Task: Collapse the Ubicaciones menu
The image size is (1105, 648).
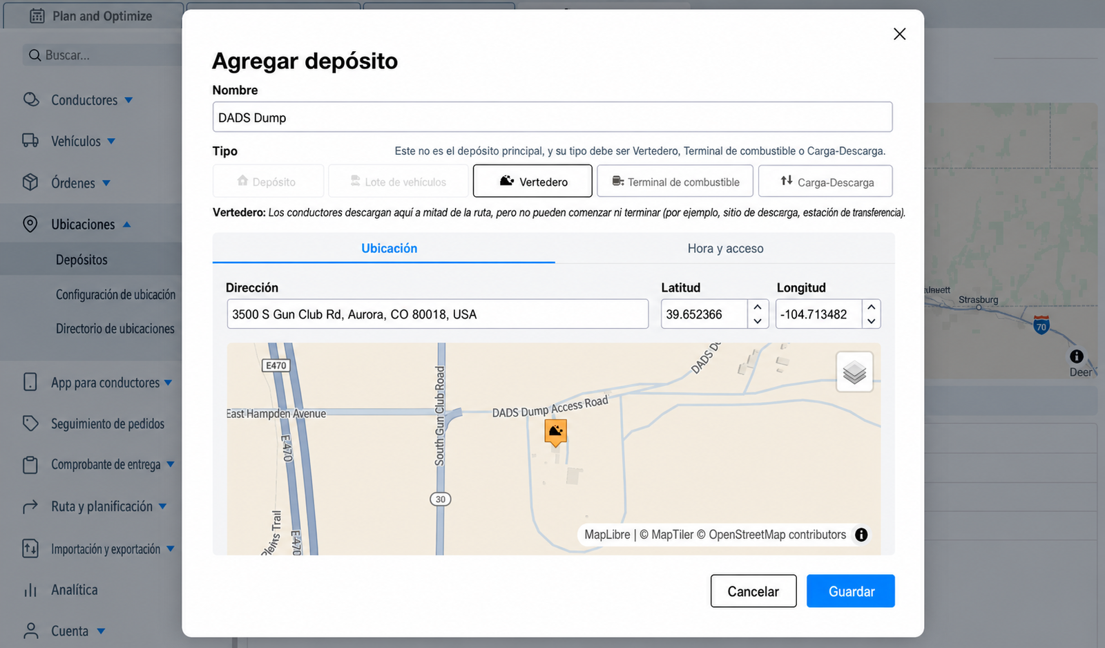Action: tap(127, 225)
